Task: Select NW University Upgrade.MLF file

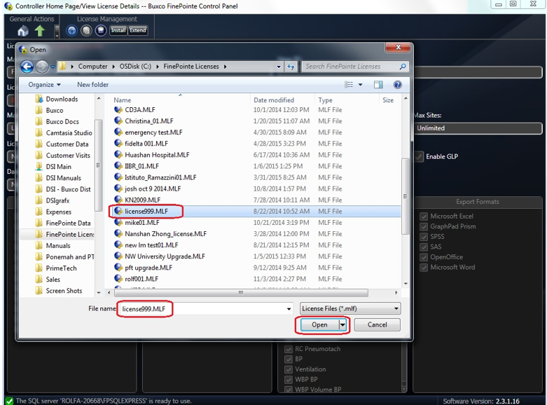Action: pos(165,256)
